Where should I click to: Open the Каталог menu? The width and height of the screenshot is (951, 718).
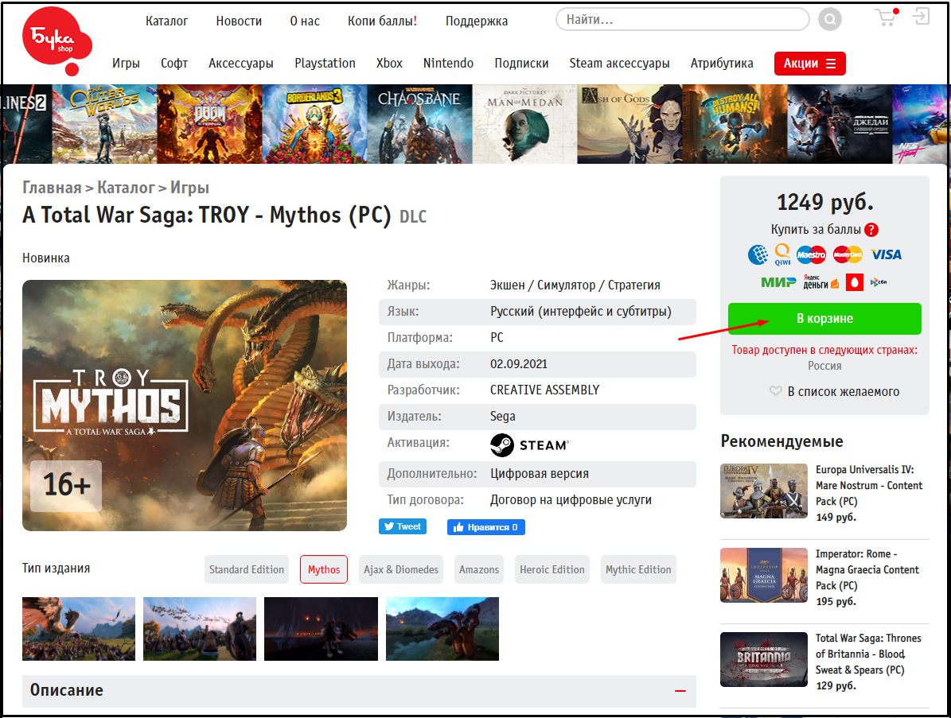click(x=167, y=21)
